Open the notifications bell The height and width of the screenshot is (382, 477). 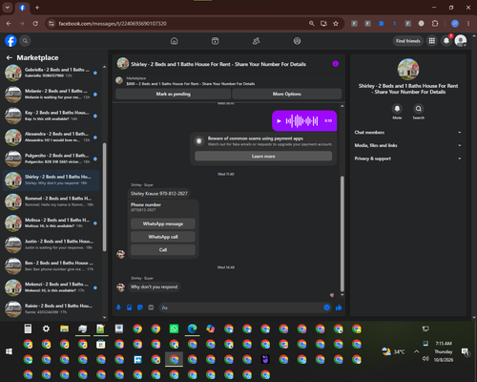click(446, 41)
